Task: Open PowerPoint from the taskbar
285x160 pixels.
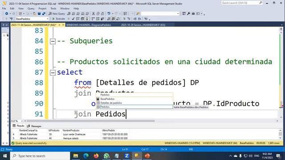Action: click(x=147, y=156)
